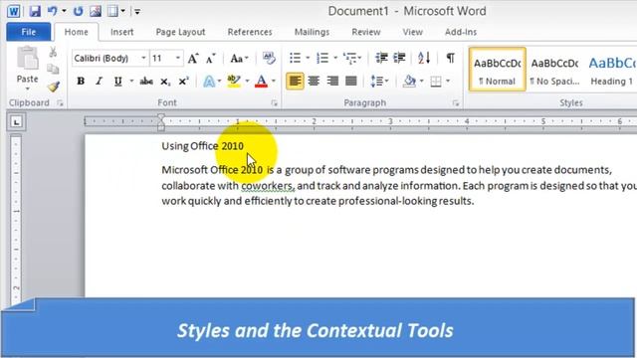
Task: Open underline style dropdown arrow
Action: pyautogui.click(x=131, y=82)
